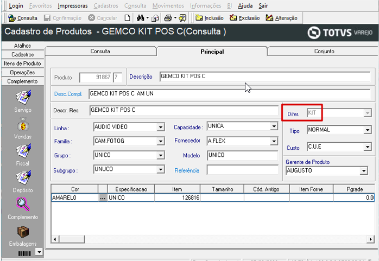The height and width of the screenshot is (261, 379).
Task: Expand the Grupo dropdown
Action: click(161, 156)
